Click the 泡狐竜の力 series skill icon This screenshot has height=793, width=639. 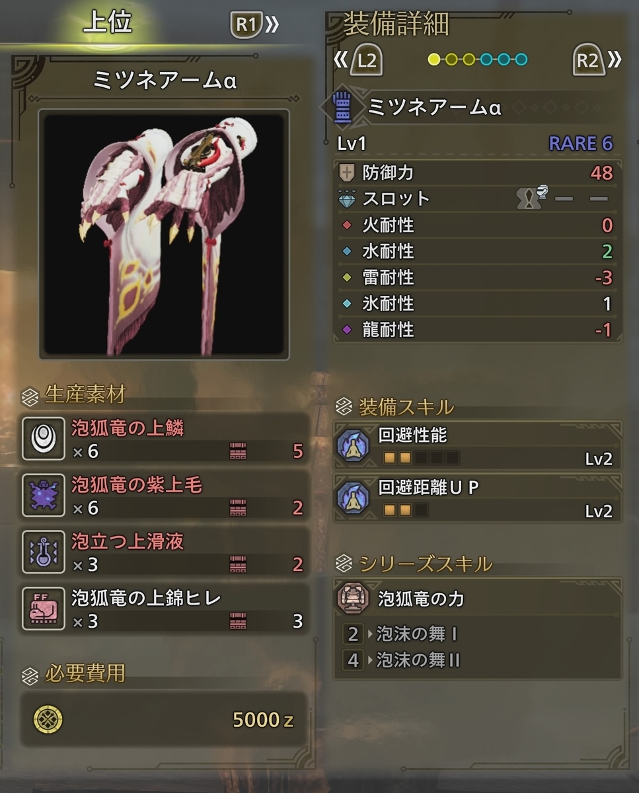(354, 598)
